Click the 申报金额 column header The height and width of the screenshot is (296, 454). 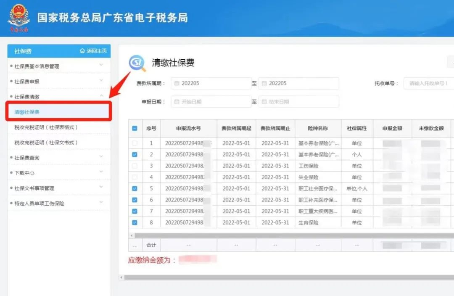tap(392, 128)
